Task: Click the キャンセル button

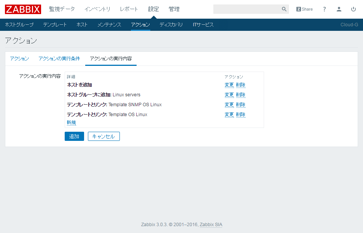Action: (103, 136)
